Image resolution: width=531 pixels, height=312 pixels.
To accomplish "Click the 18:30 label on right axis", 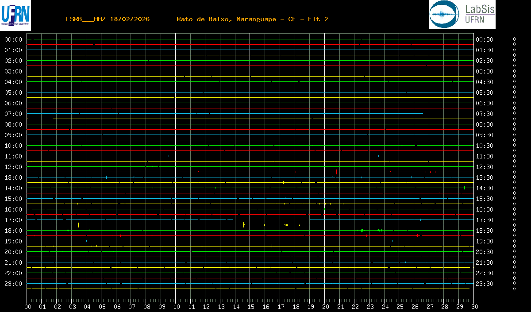I will point(484,231).
